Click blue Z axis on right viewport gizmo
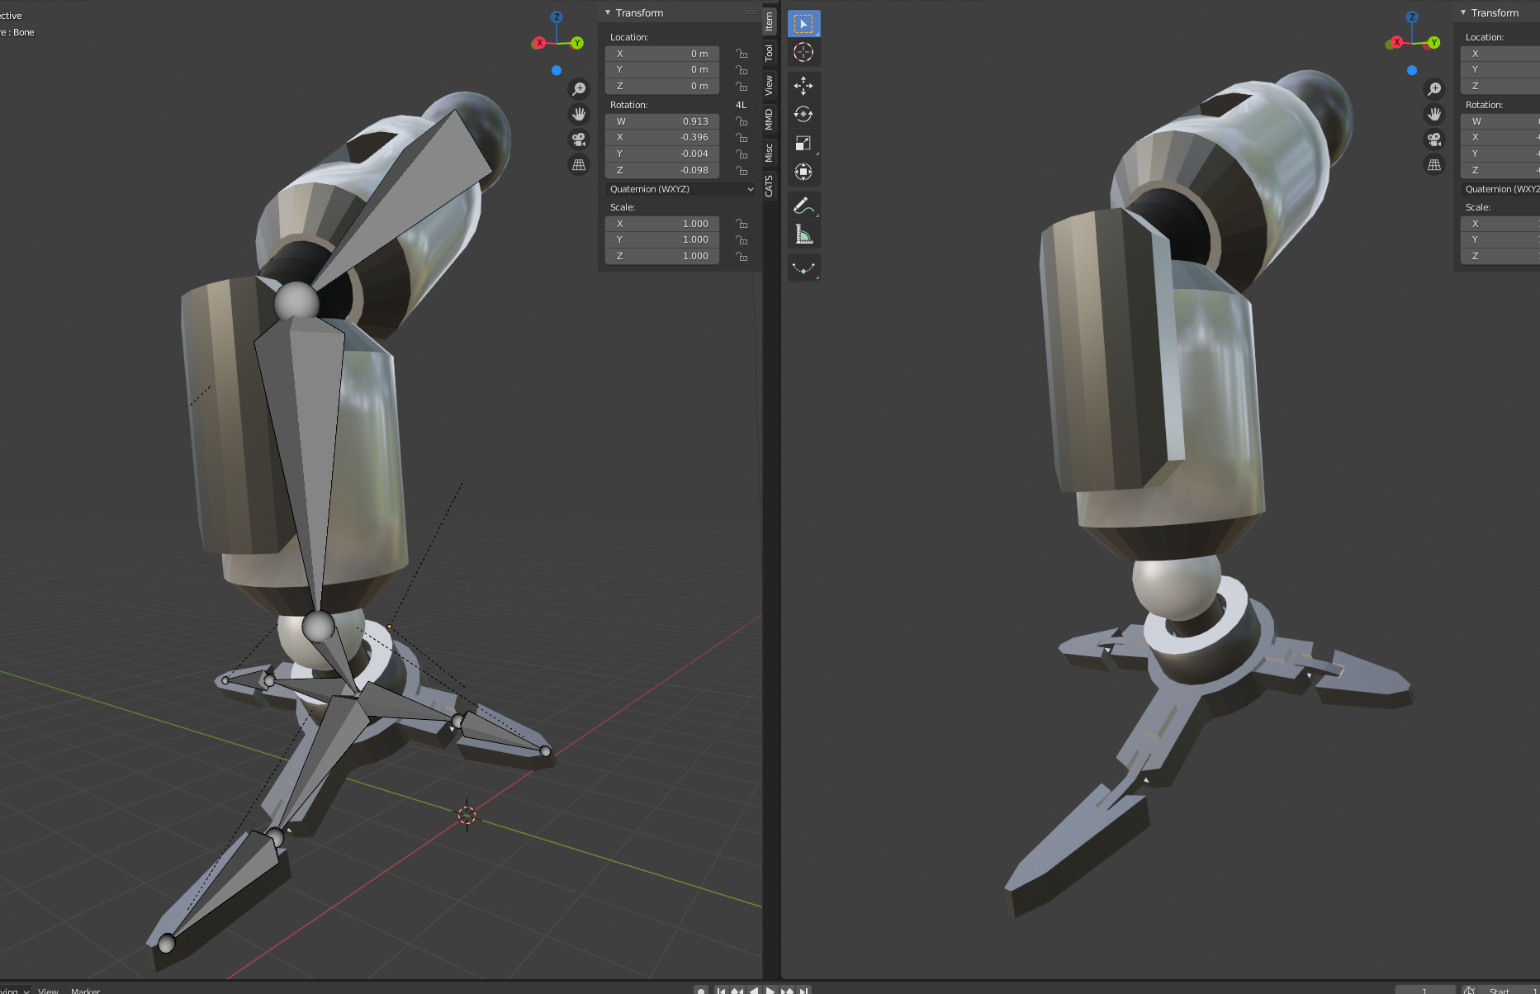This screenshot has width=1540, height=994. 1412,17
